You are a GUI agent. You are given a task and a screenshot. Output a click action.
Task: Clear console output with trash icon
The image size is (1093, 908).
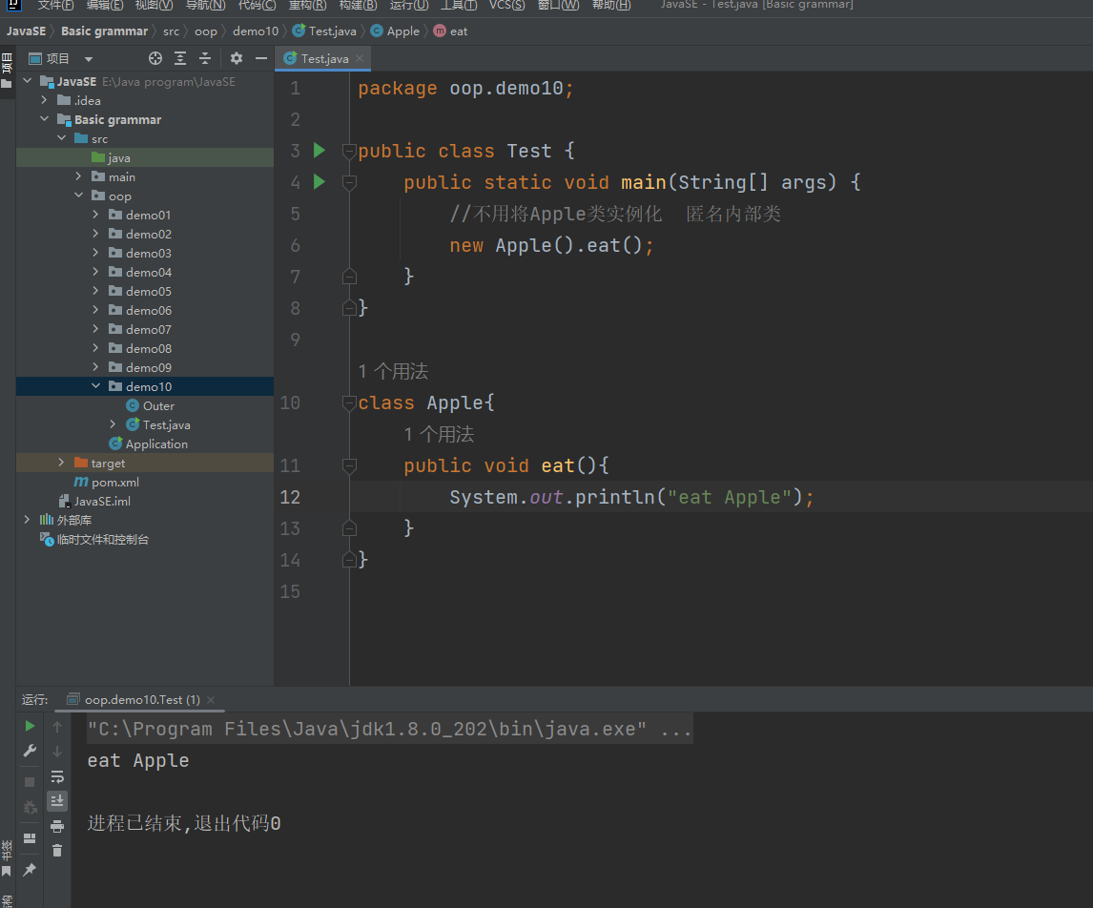(x=57, y=851)
